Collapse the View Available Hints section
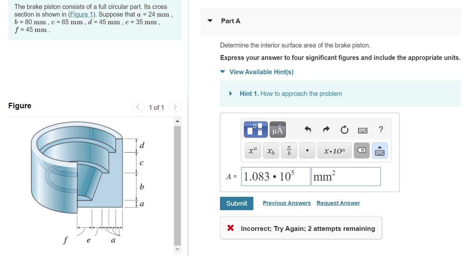Screen dimensions: 466x256 [222, 72]
